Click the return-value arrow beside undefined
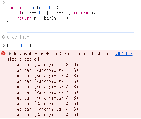The height and width of the screenshot is (119, 141). coord(4,37)
